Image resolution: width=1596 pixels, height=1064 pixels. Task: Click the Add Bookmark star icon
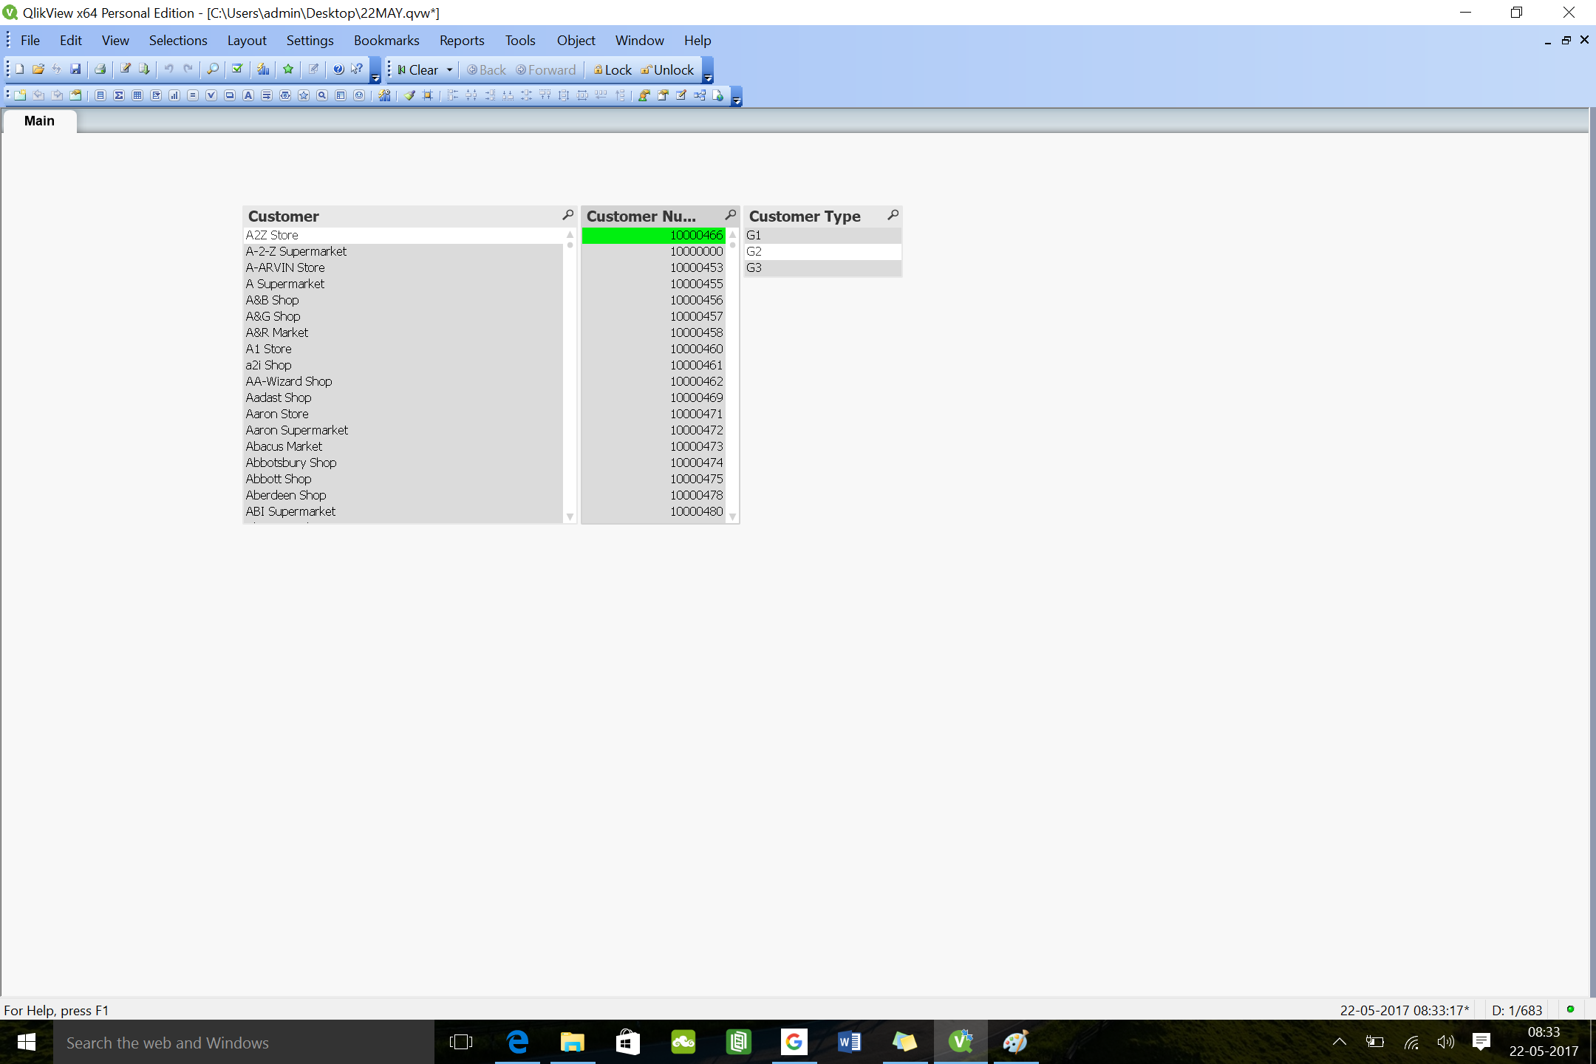(x=288, y=69)
